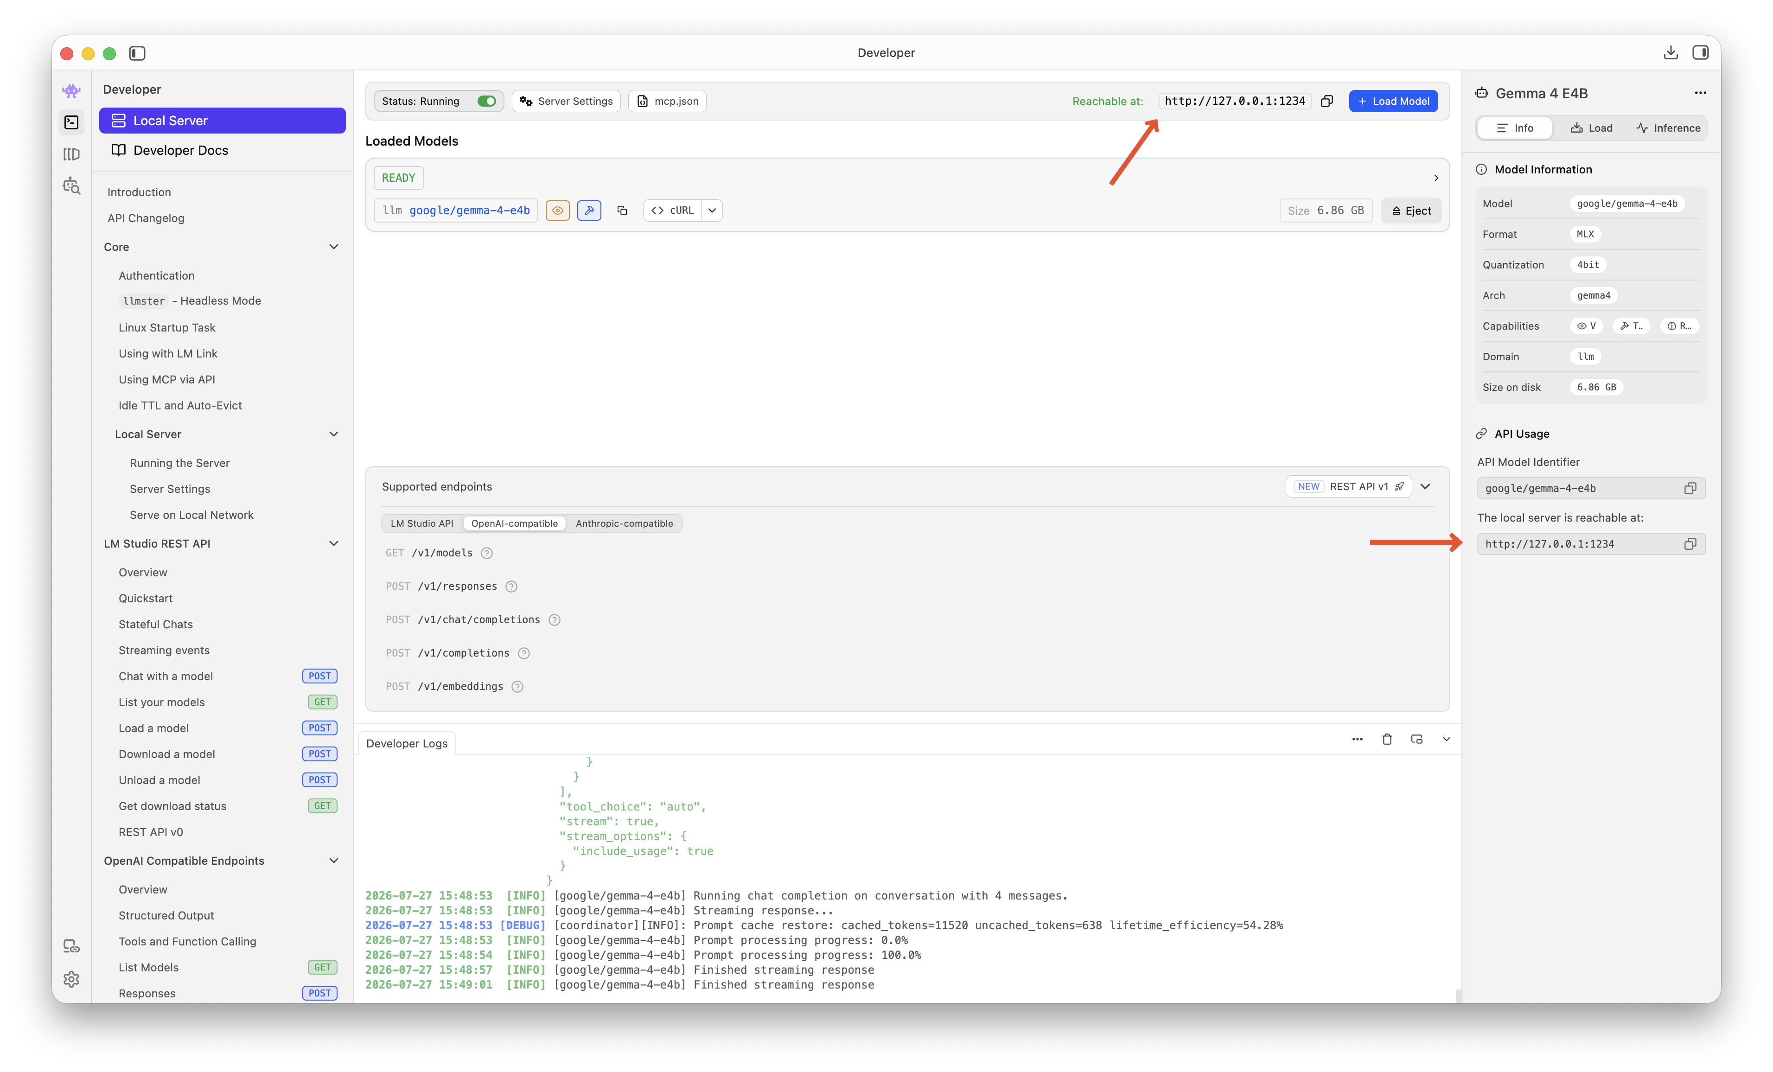
Task: Select the LM Studio API endpoints tab
Action: [422, 524]
